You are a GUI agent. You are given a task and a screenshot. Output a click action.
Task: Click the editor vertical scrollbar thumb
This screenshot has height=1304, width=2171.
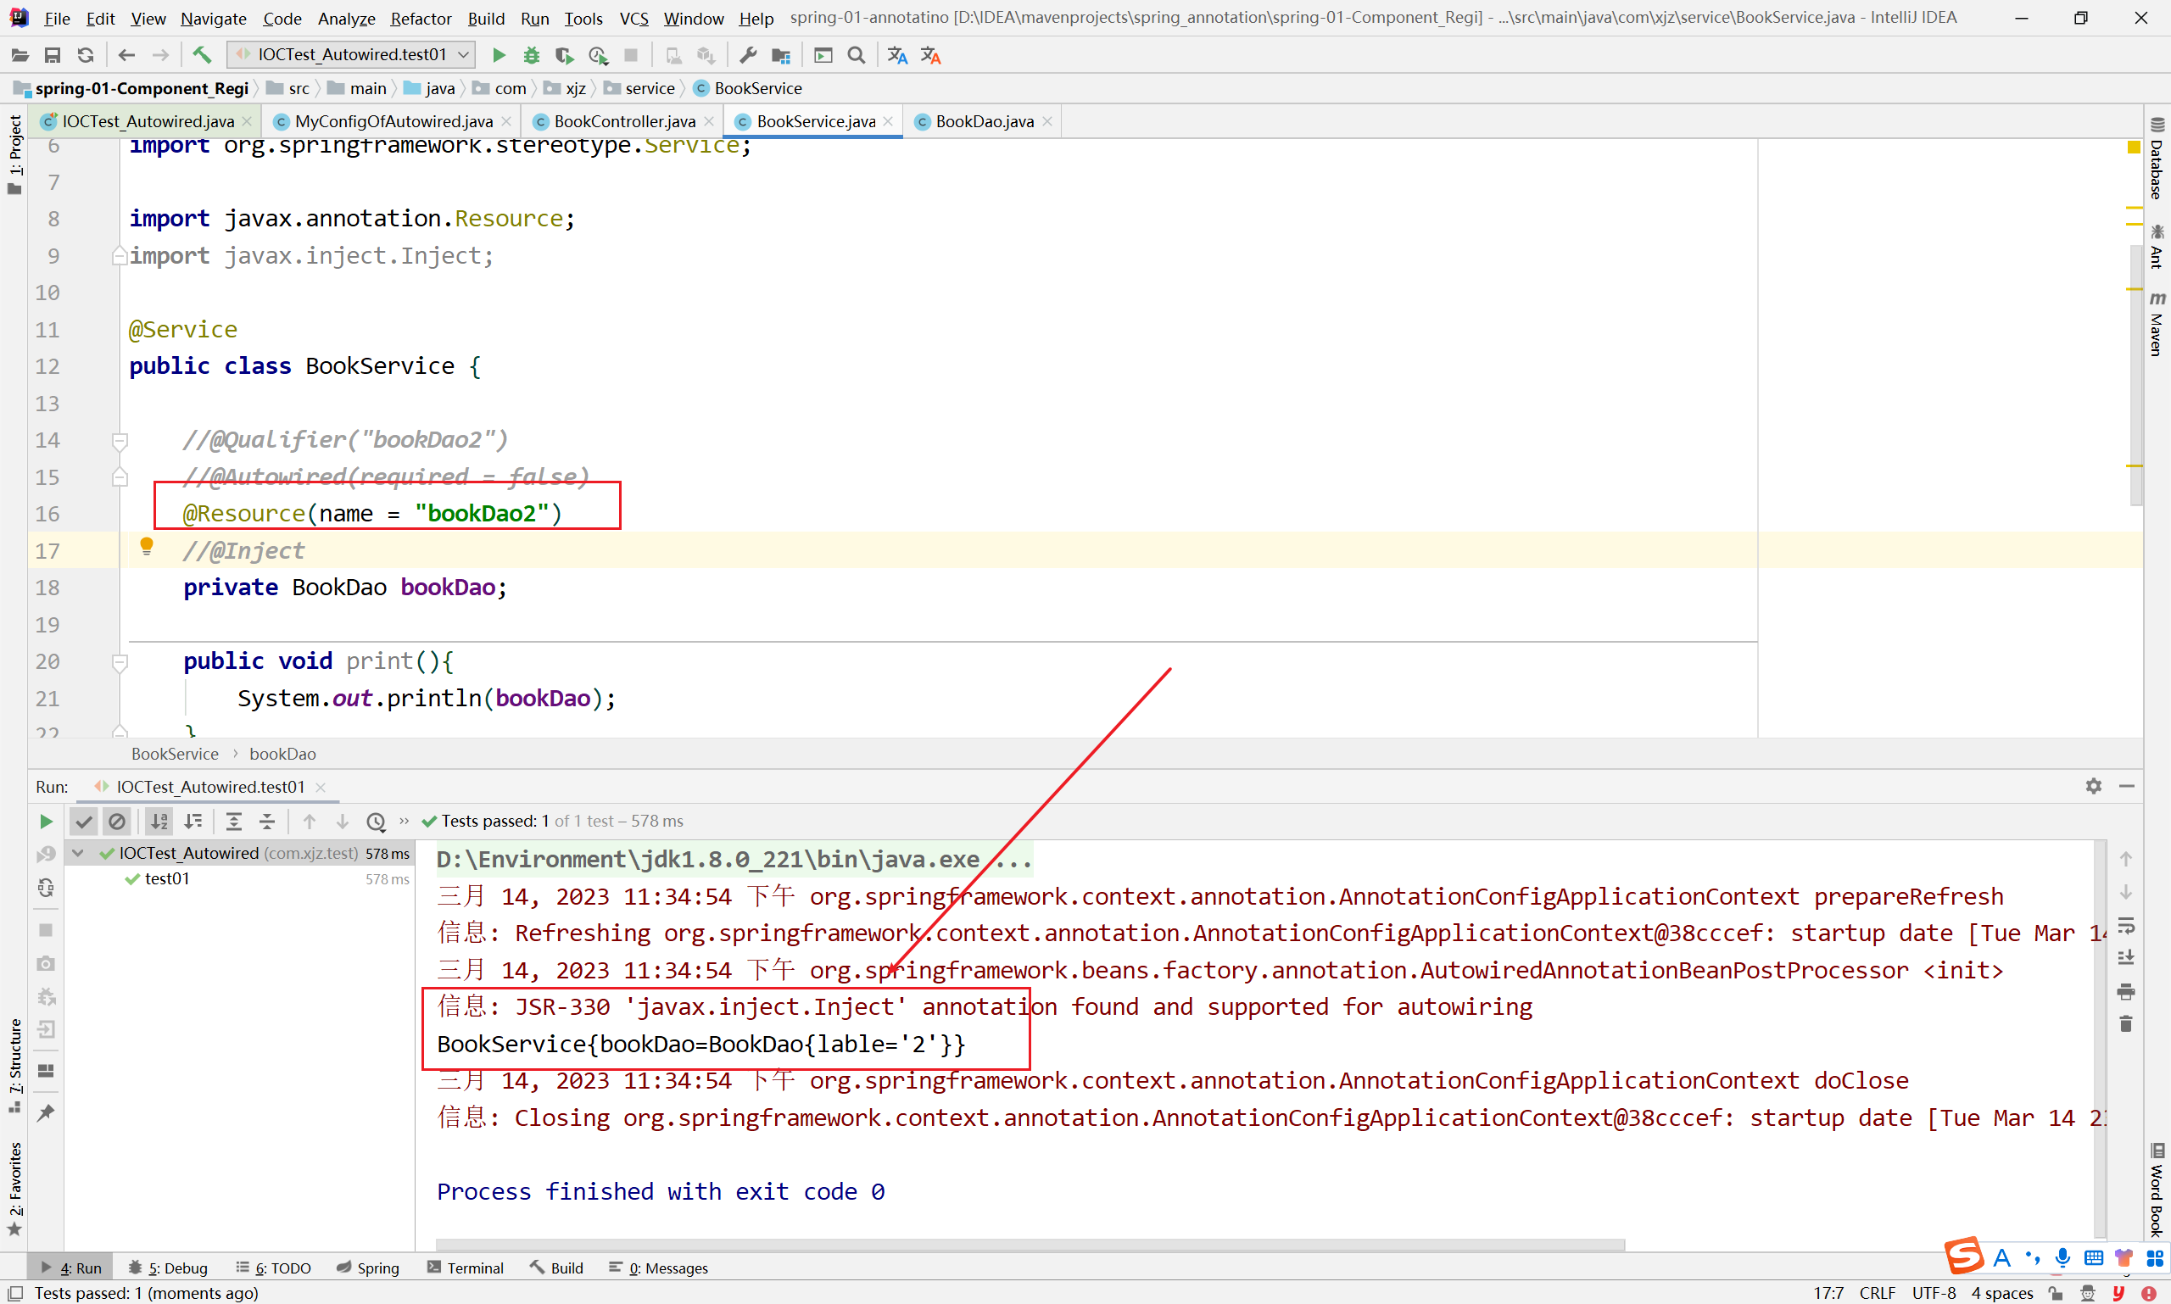pos(2137,376)
